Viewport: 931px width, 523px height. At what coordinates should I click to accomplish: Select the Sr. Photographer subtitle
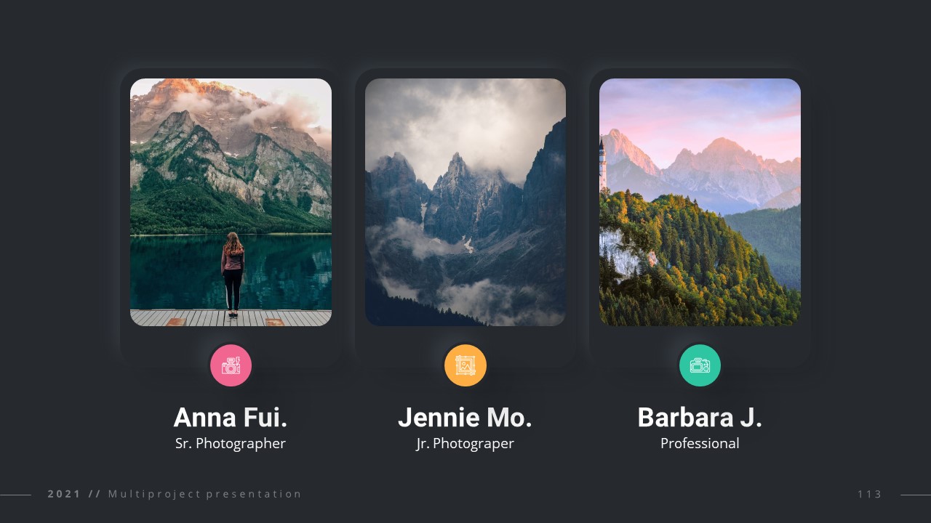point(231,443)
